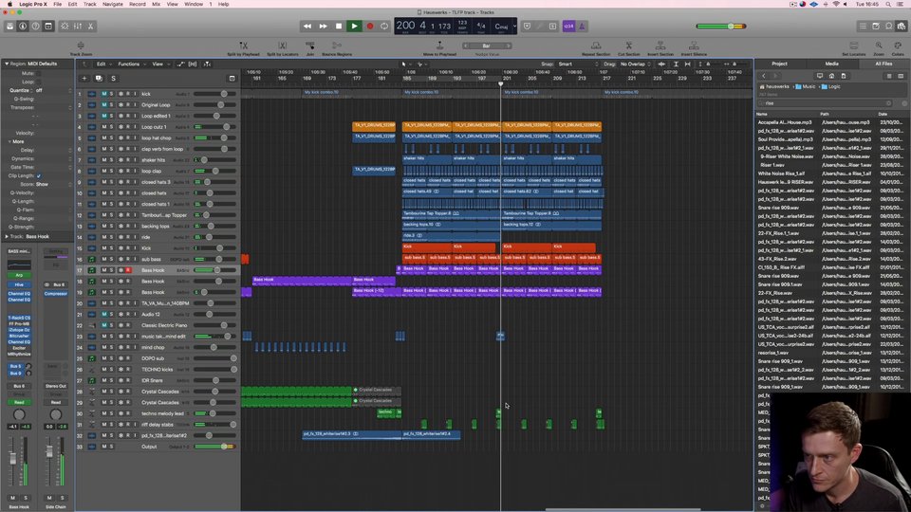The width and height of the screenshot is (911, 512).
Task: Toggle Cycle mode button
Action: click(x=384, y=27)
